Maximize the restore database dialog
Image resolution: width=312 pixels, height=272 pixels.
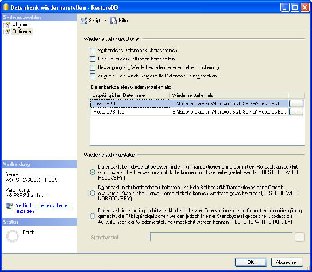coord(295,7)
